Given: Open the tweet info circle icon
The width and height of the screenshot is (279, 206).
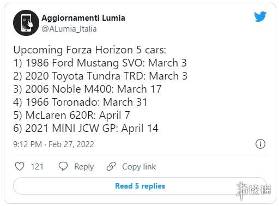Looking at the screenshot, I should [260, 144].
